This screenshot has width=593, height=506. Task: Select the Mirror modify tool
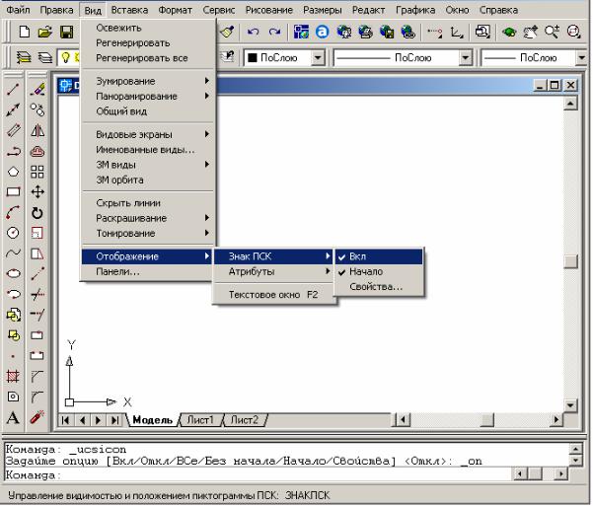(37, 131)
